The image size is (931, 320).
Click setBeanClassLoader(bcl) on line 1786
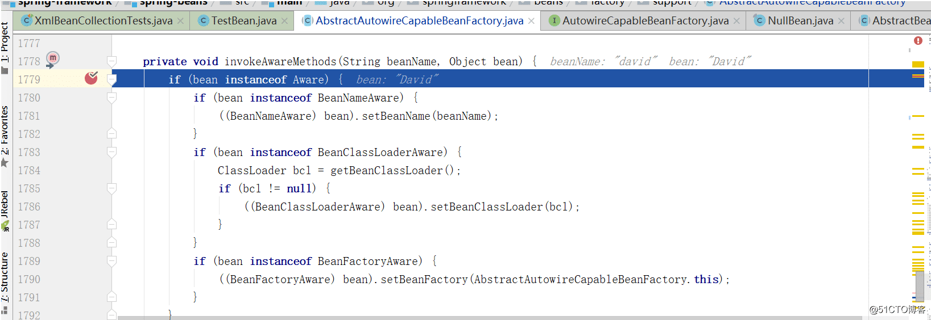pos(502,207)
